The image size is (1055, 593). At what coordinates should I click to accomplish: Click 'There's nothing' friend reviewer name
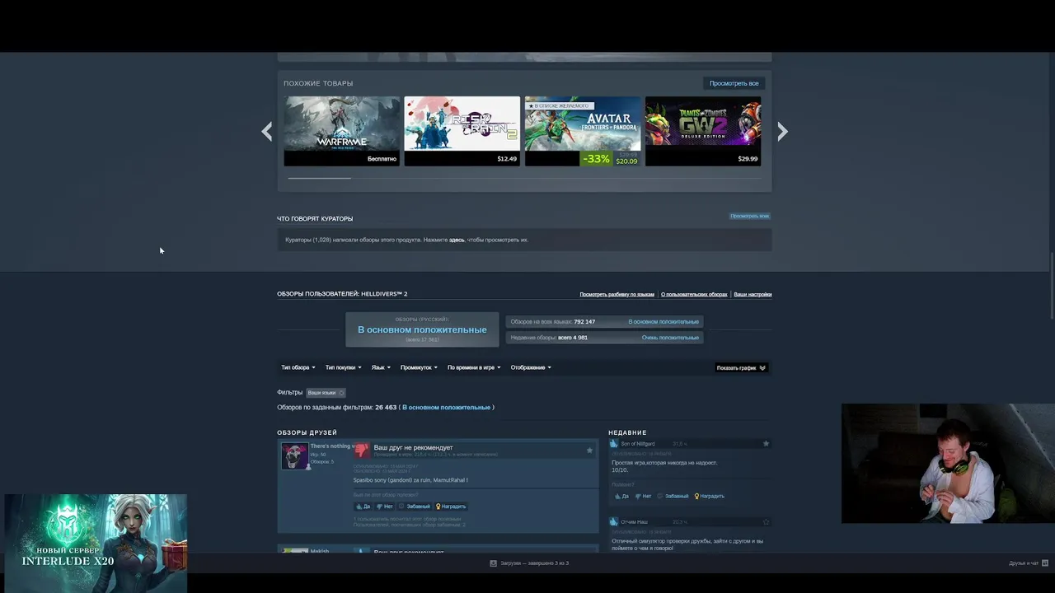[x=331, y=446]
